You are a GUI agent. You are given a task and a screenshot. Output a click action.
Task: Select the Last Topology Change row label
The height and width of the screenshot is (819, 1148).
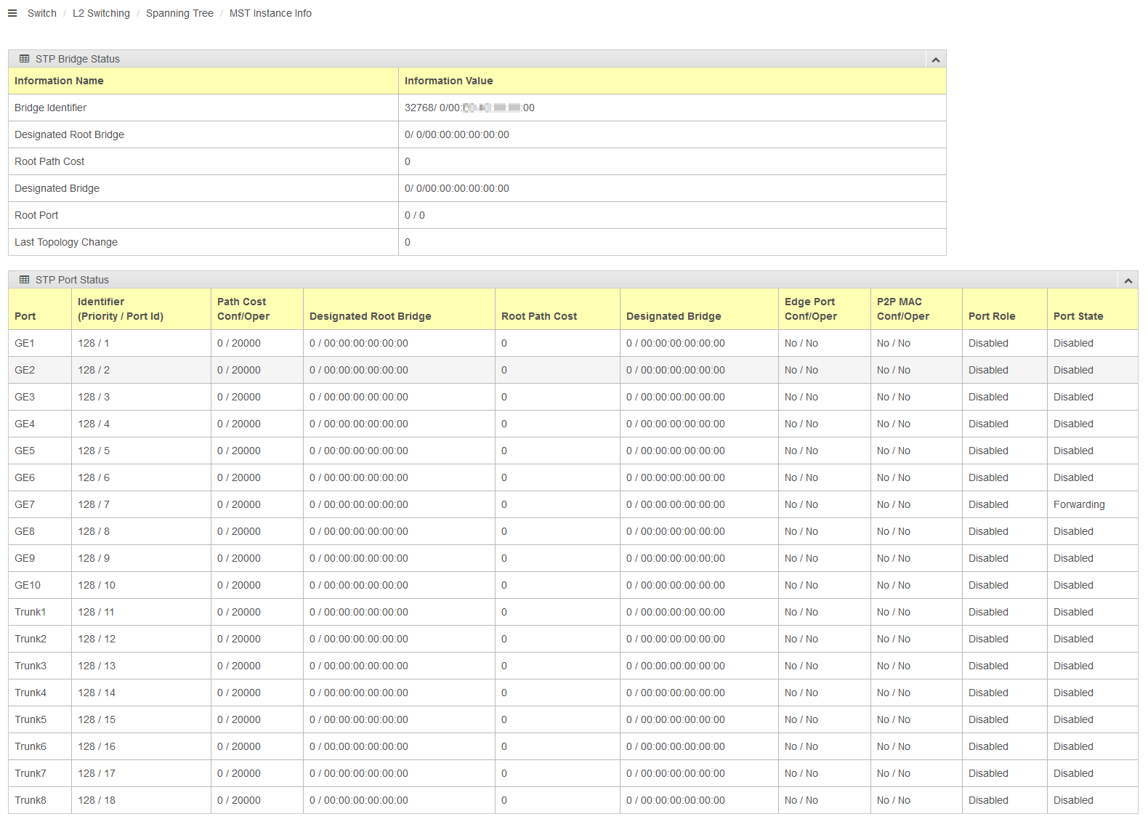pos(66,242)
